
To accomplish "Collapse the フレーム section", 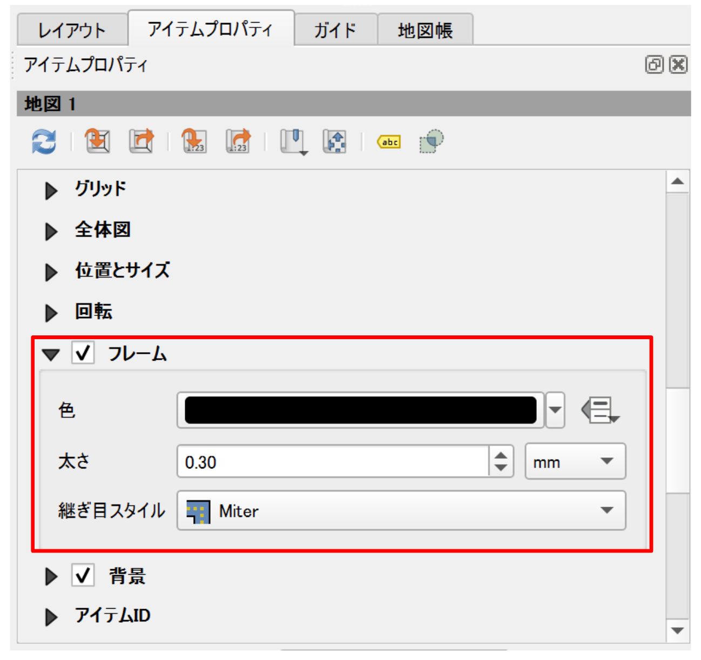I will pos(51,355).
